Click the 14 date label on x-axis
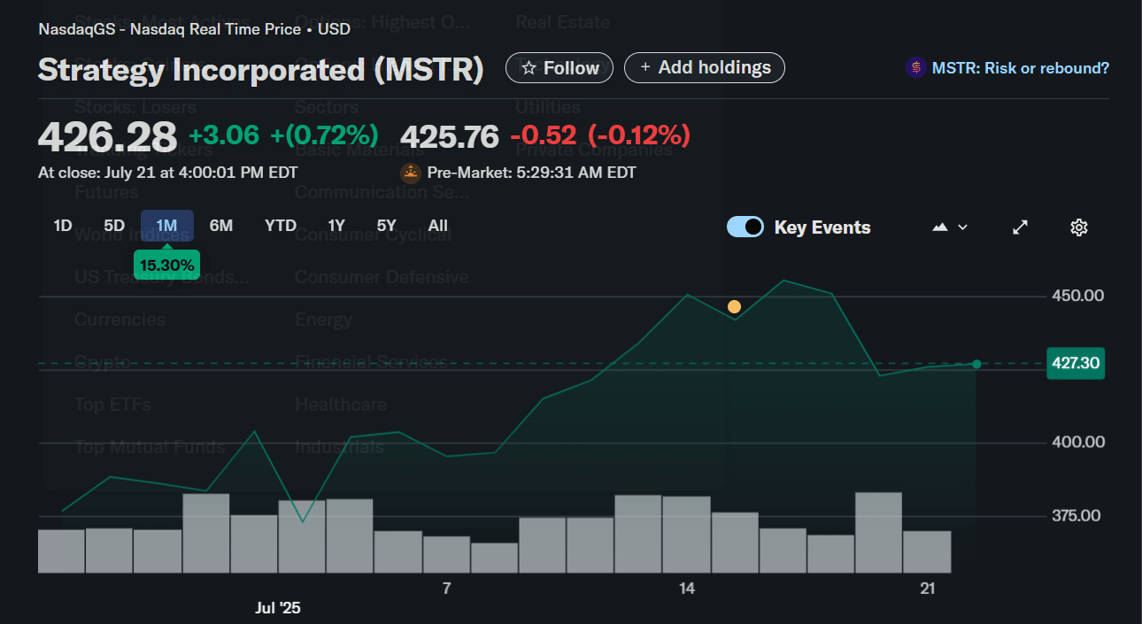This screenshot has height=624, width=1142. tap(687, 589)
